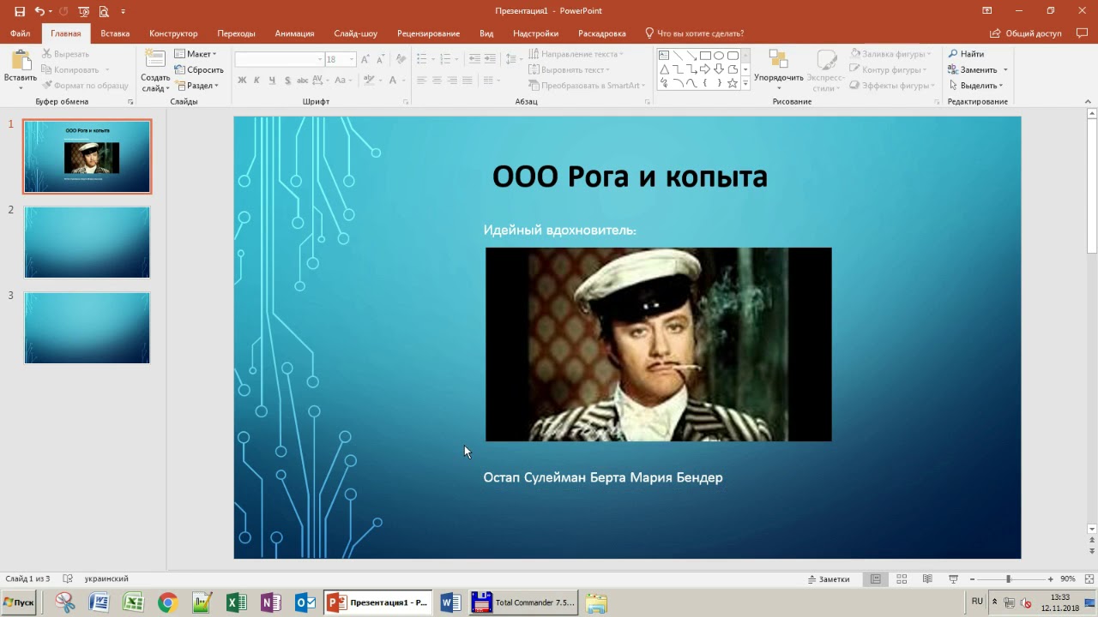This screenshot has height=617, width=1098.
Task: Click the zoom slider handle
Action: click(1009, 579)
